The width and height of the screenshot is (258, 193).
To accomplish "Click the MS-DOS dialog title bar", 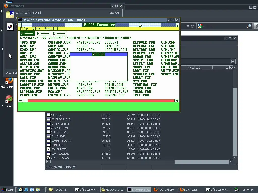I will (99, 54).
